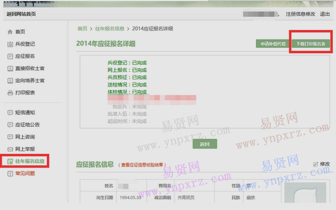Click the printer icon for 打印报表
The height and width of the screenshot is (210, 336).
pyautogui.click(x=10, y=93)
